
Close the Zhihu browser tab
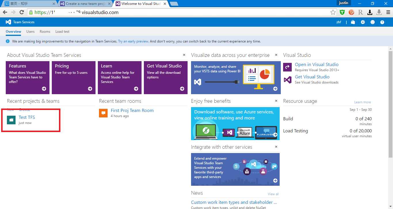[54, 4]
